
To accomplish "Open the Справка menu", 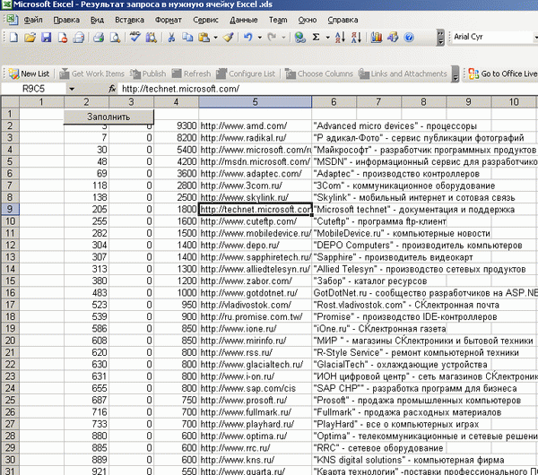I will click(x=343, y=20).
